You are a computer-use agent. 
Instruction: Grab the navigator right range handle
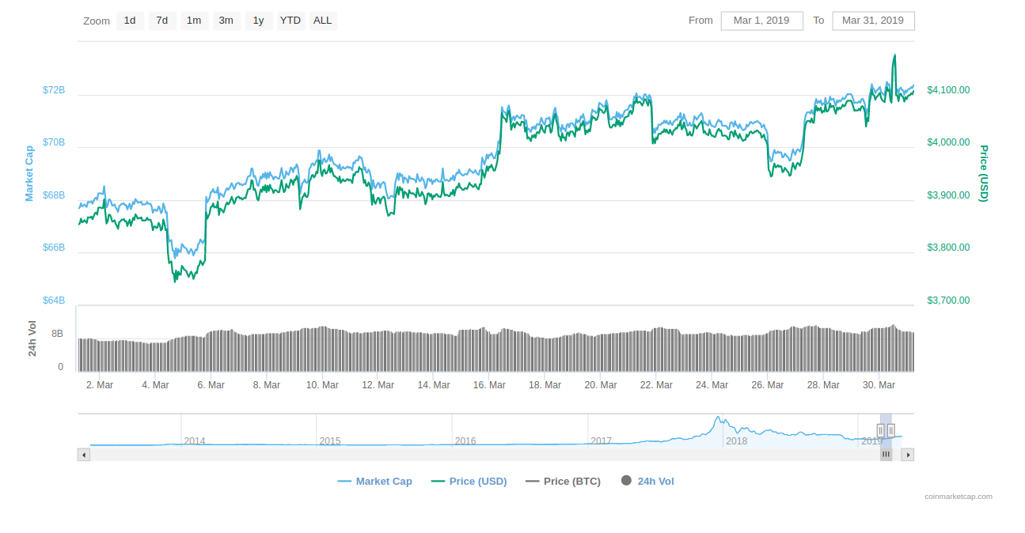(x=891, y=430)
